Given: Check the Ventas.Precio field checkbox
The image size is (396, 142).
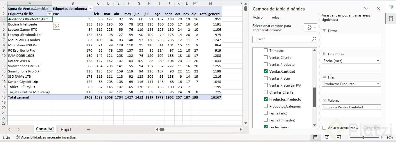Looking at the screenshot, I should [266, 78].
